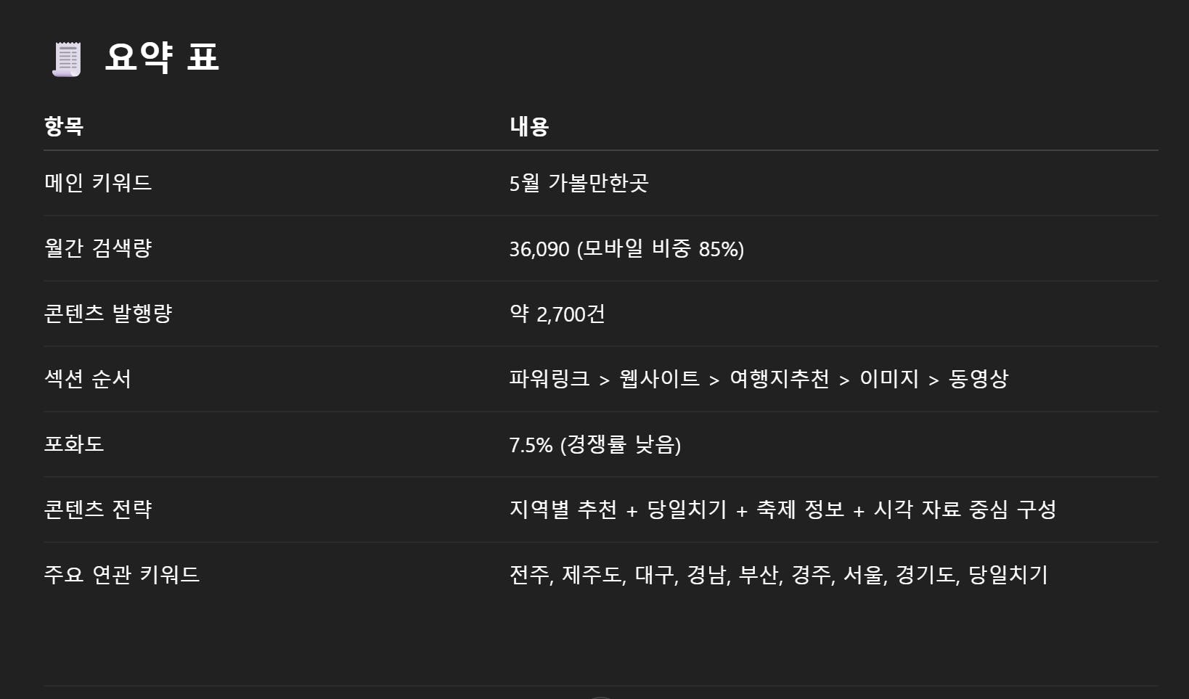Click the 콘텐츠 발행량 row label
The image size is (1189, 699).
108,314
